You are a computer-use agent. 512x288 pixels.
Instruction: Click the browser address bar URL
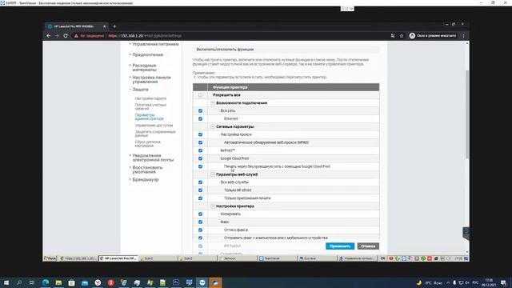(x=145, y=36)
